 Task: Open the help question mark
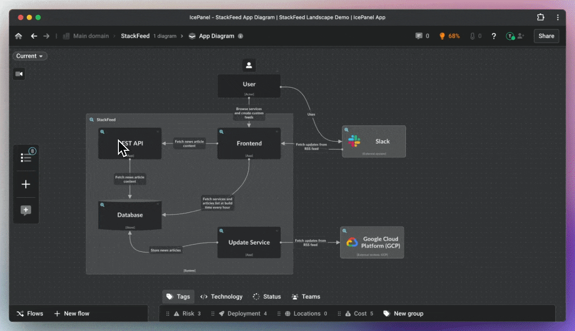click(493, 36)
